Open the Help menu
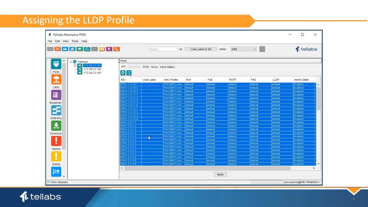 click(84, 41)
